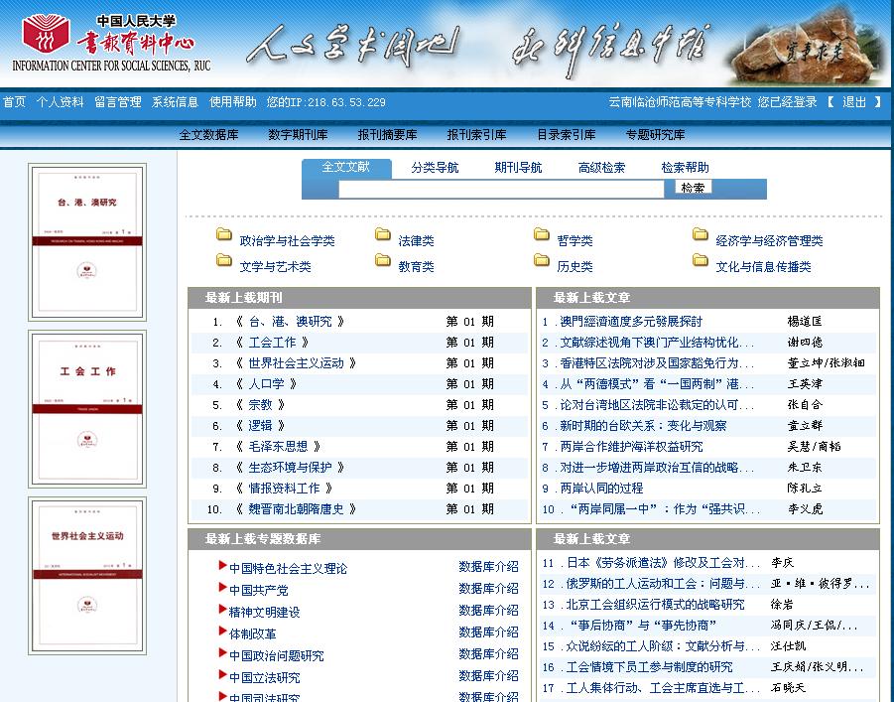Viewport: 894px width, 702px height.
Task: Switch to the 分类导航 tab
Action: click(x=435, y=168)
